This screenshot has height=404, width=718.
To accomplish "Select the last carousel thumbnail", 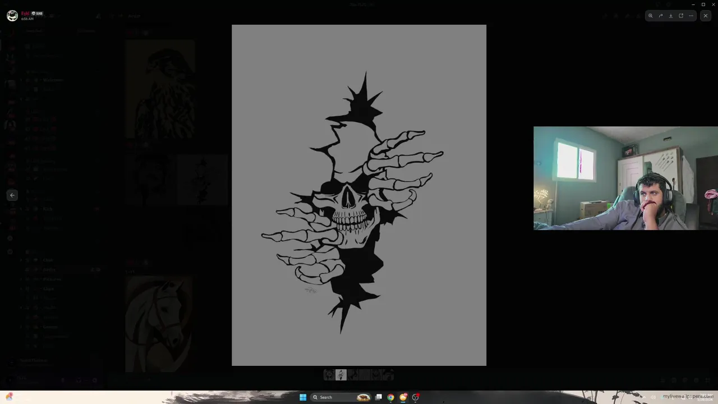I will pyautogui.click(x=388, y=375).
